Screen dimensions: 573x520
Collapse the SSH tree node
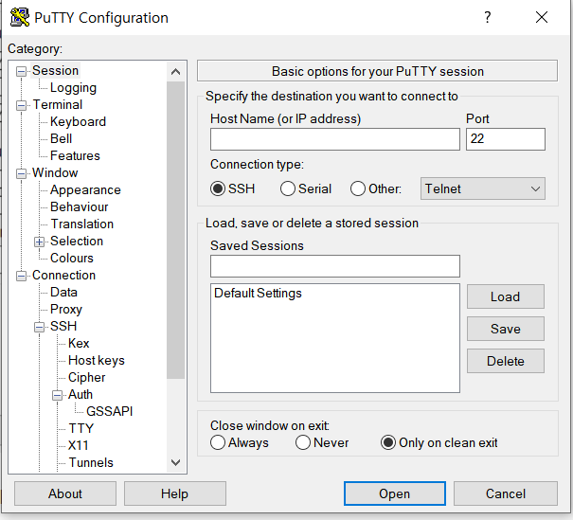(x=39, y=327)
